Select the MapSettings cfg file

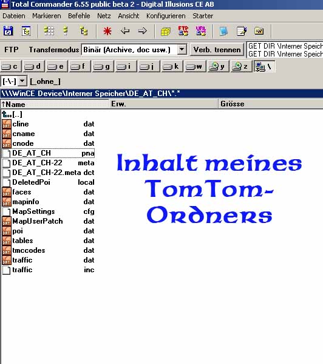(49, 211)
